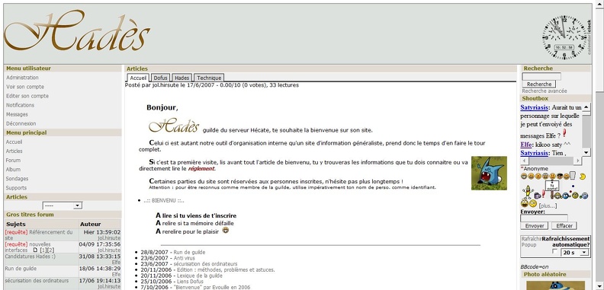The image size is (604, 290).
Task: Open Supports in main menu
Action: point(16,188)
